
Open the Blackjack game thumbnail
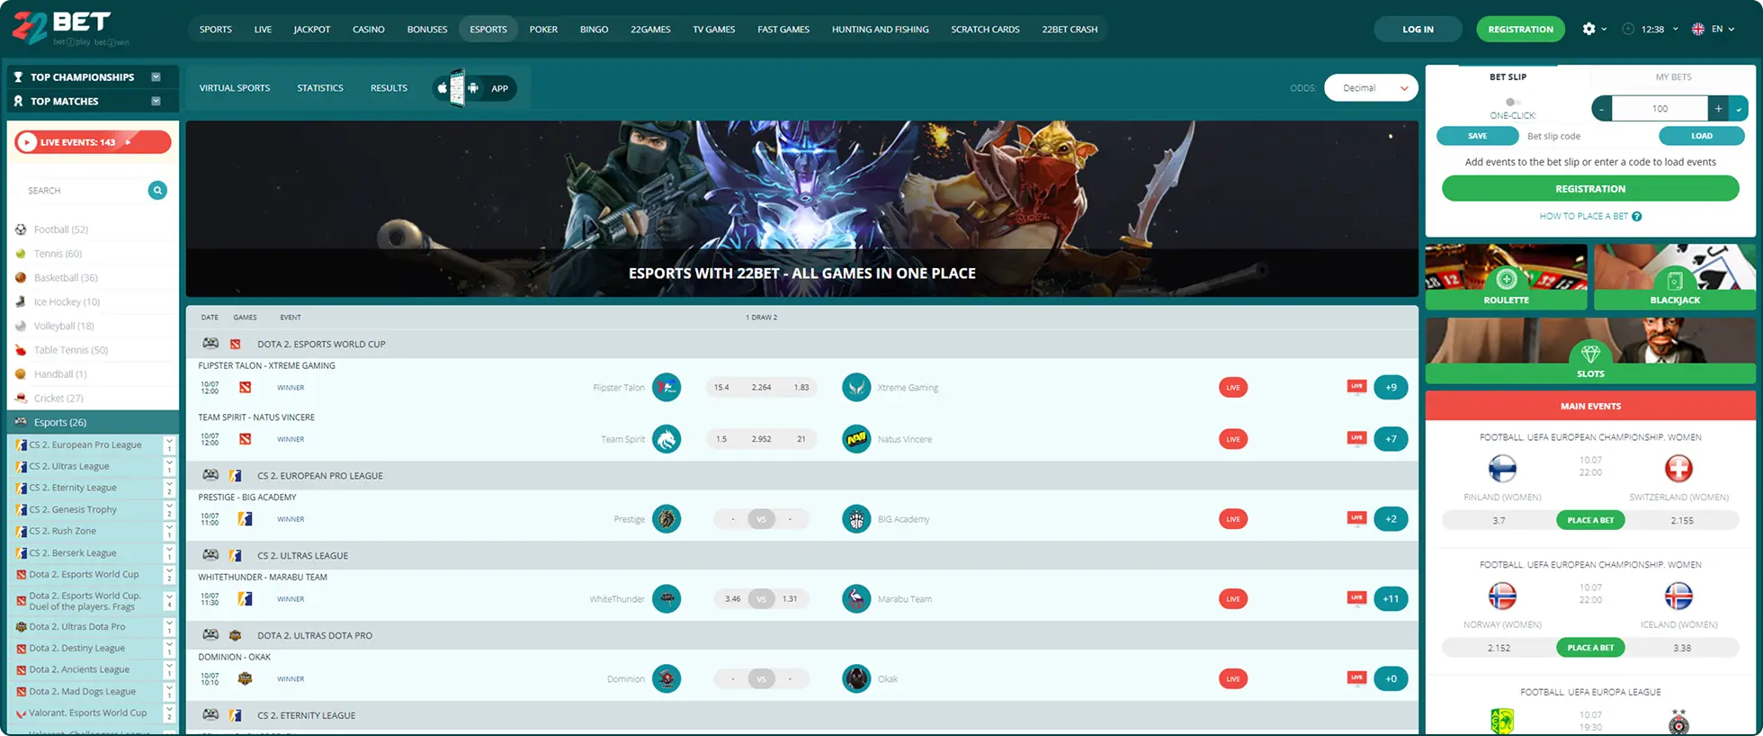click(1675, 277)
